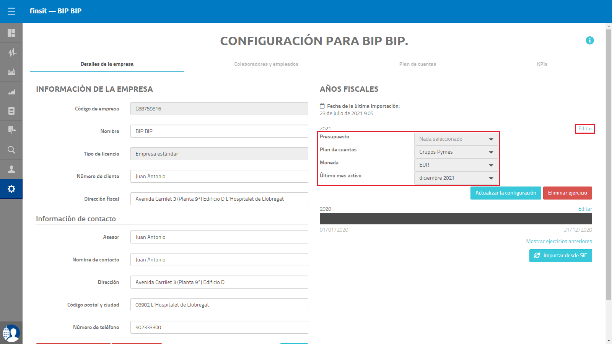Open the search magnifier icon in sidebar
Screen dimensions: 612x344
(x=11, y=150)
